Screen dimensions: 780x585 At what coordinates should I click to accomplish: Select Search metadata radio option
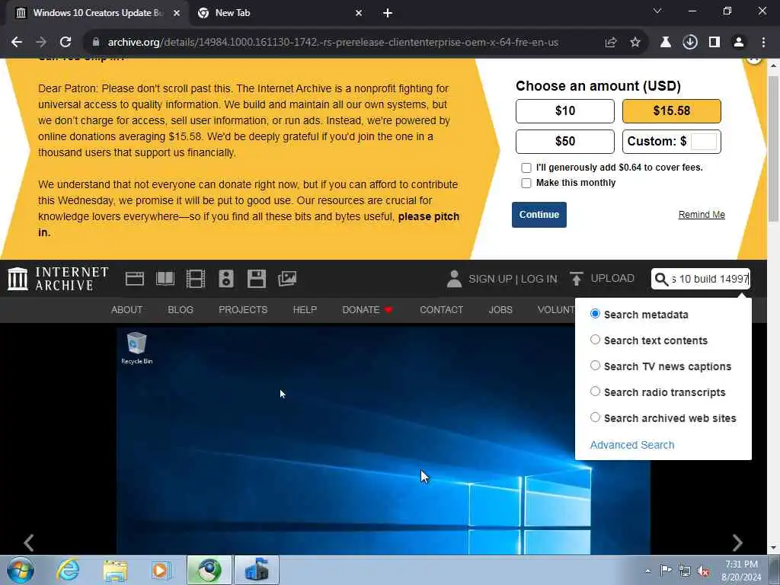point(595,314)
